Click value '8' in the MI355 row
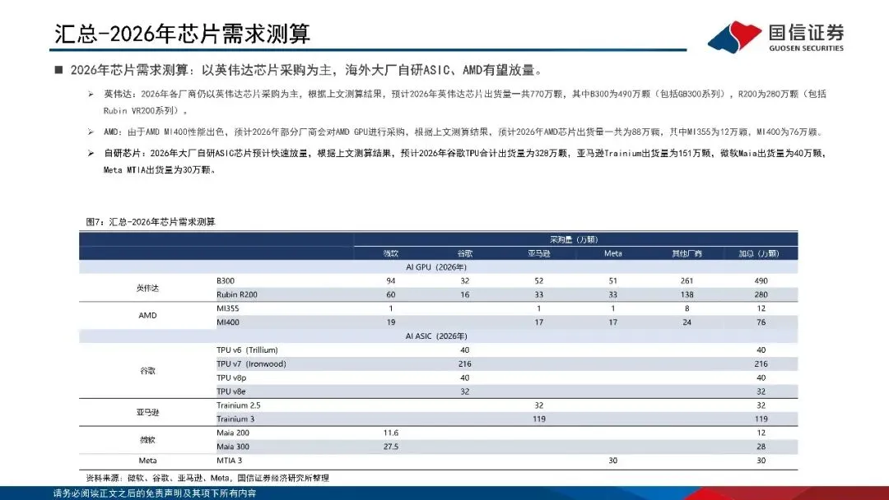889x500 pixels. (687, 308)
